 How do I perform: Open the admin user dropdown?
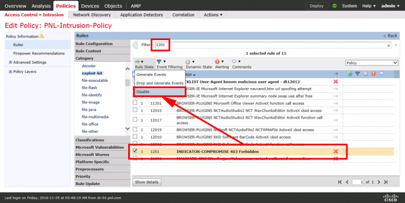tap(390, 6)
